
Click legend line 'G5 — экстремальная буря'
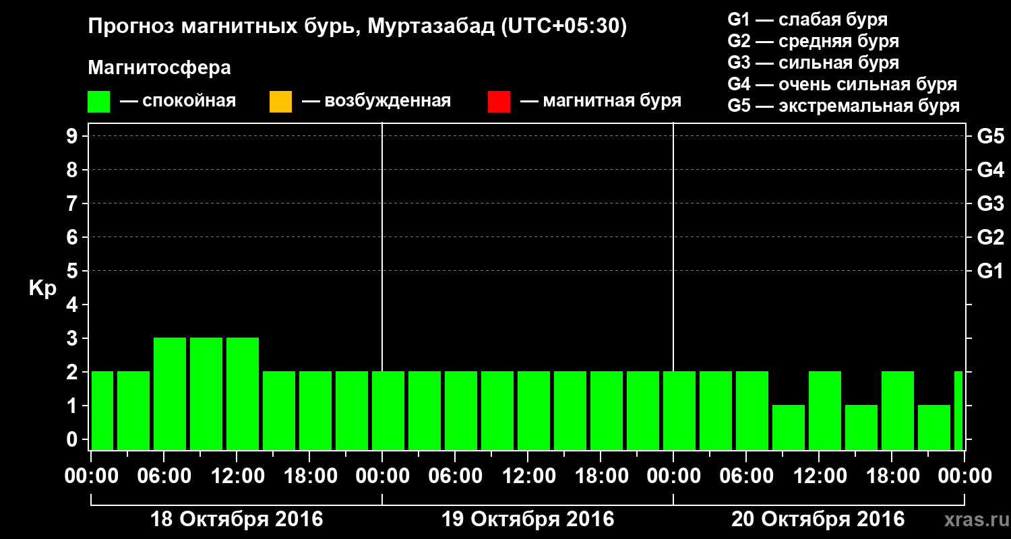click(x=843, y=106)
